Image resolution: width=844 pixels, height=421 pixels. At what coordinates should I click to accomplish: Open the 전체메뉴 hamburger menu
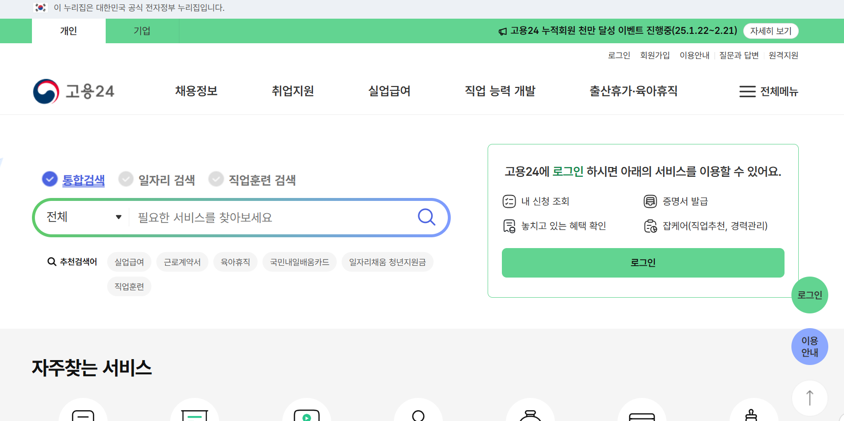pos(769,91)
